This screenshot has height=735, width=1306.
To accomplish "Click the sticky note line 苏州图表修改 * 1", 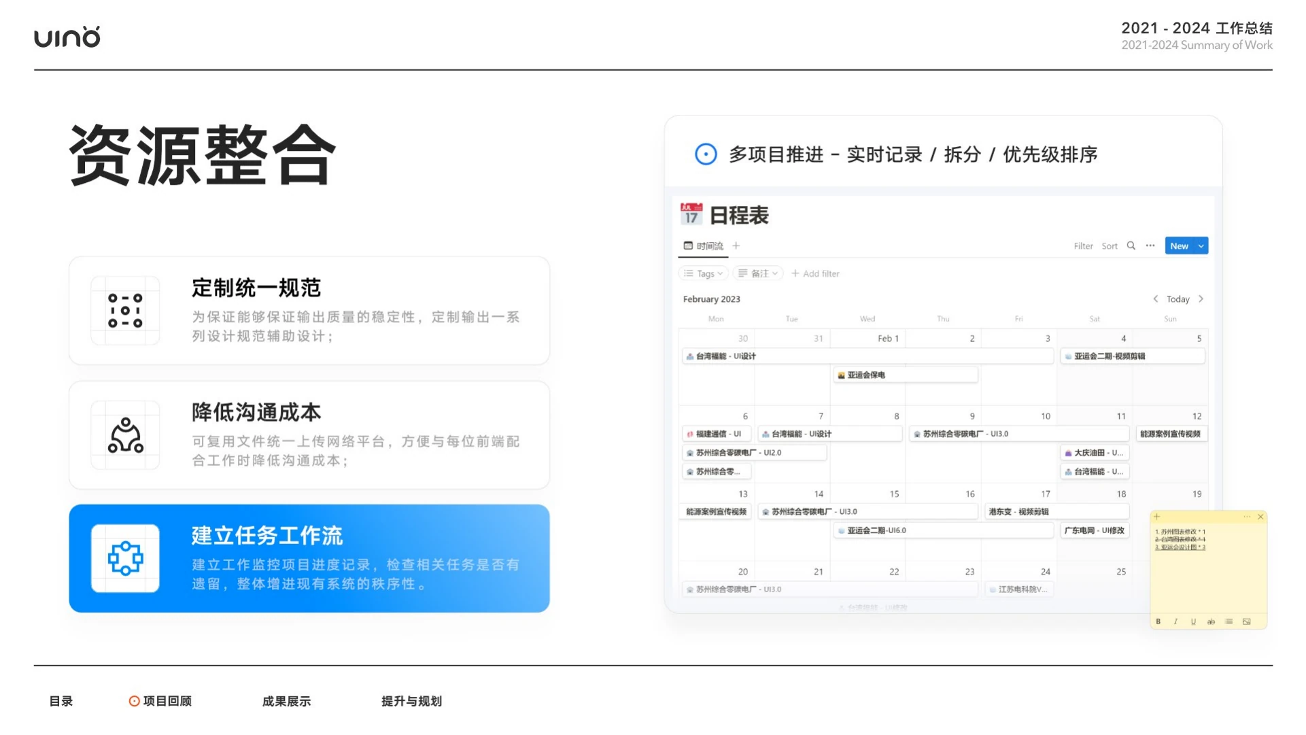I will [1180, 532].
